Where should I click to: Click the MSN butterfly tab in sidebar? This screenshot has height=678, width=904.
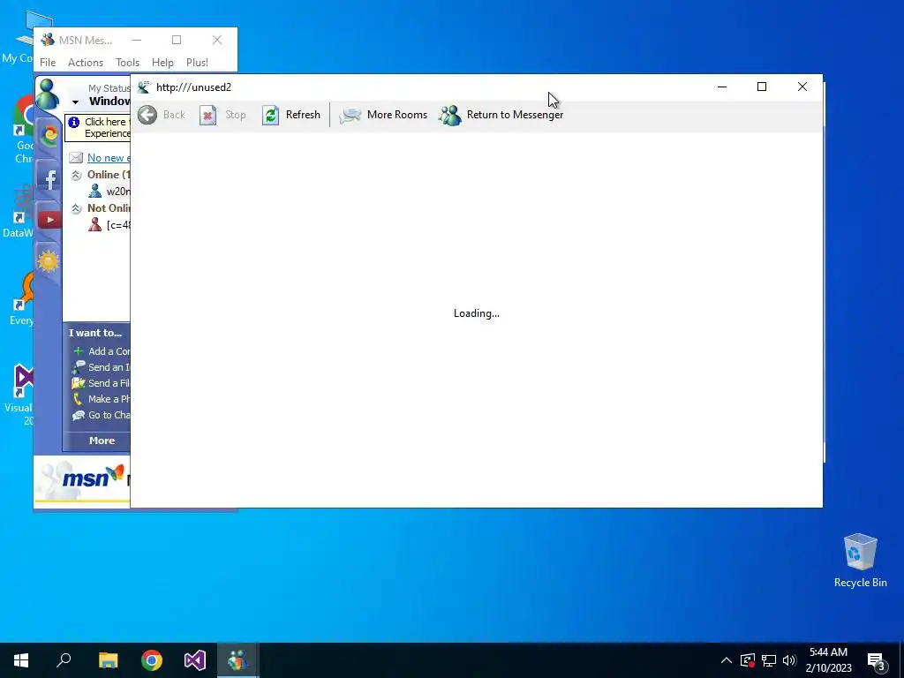tap(49, 137)
